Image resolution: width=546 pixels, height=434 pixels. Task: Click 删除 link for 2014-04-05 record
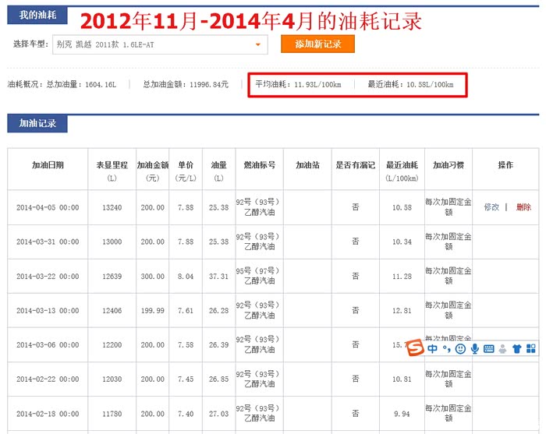coord(523,207)
